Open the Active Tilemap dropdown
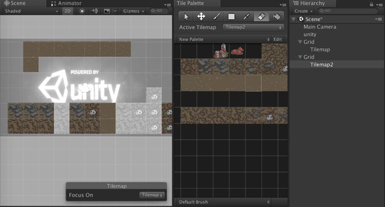Viewport: 385px width, 207px height. [253, 27]
